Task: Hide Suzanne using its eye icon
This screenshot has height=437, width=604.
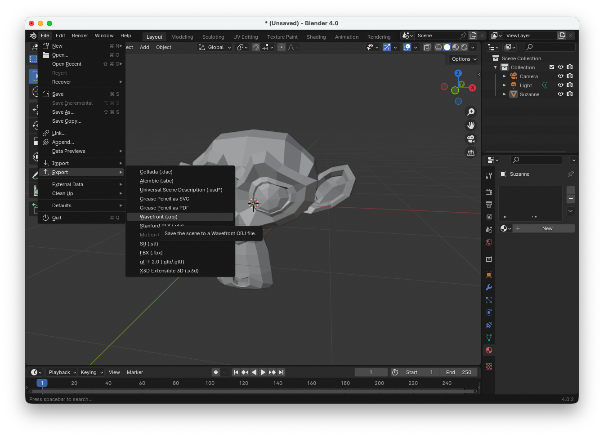Action: (560, 94)
